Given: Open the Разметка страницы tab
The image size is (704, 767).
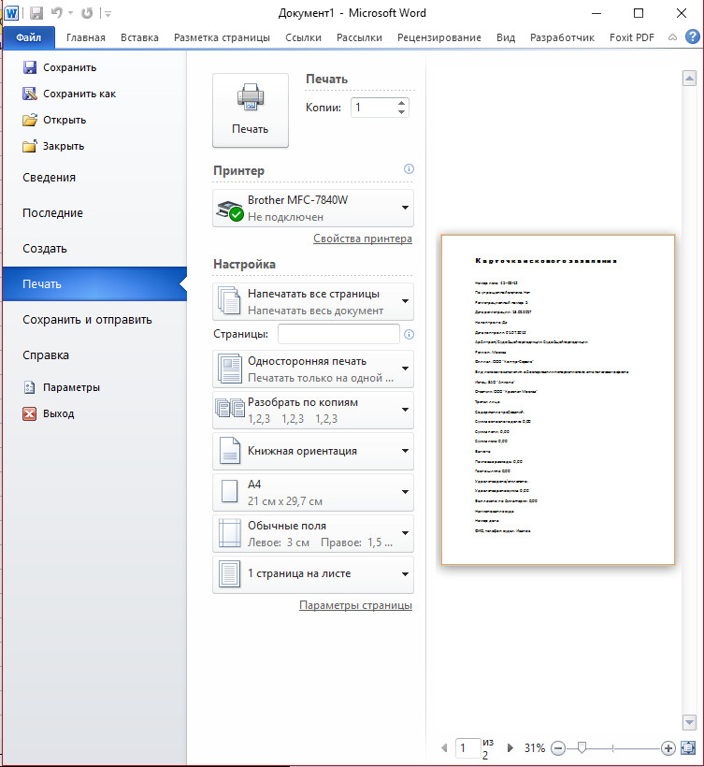Looking at the screenshot, I should click(222, 37).
